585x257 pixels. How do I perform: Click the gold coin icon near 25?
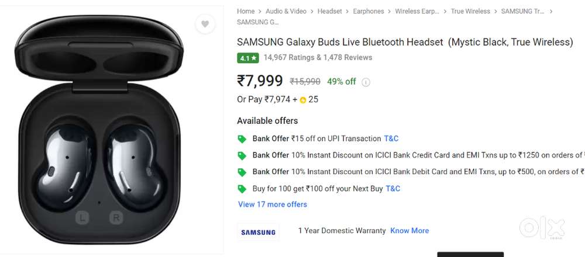tap(303, 100)
